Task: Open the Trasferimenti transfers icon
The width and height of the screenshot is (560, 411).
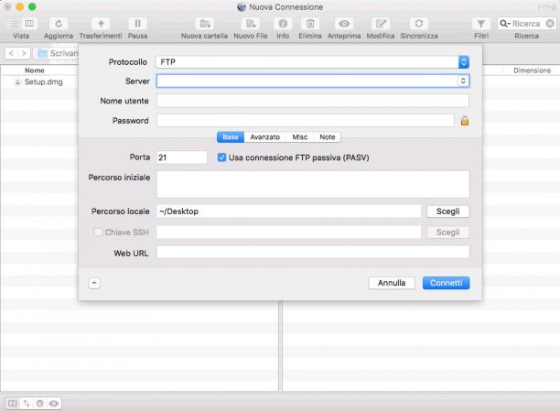Action: 101,24
